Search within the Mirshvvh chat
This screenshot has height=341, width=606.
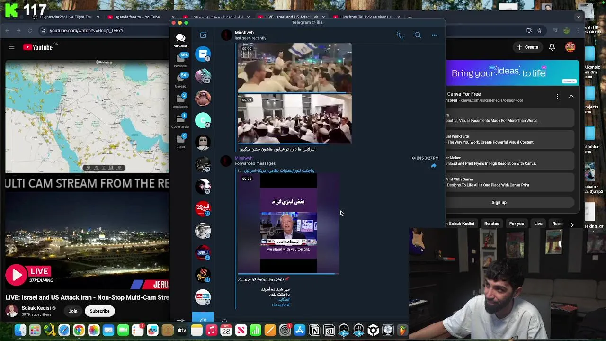click(x=418, y=35)
